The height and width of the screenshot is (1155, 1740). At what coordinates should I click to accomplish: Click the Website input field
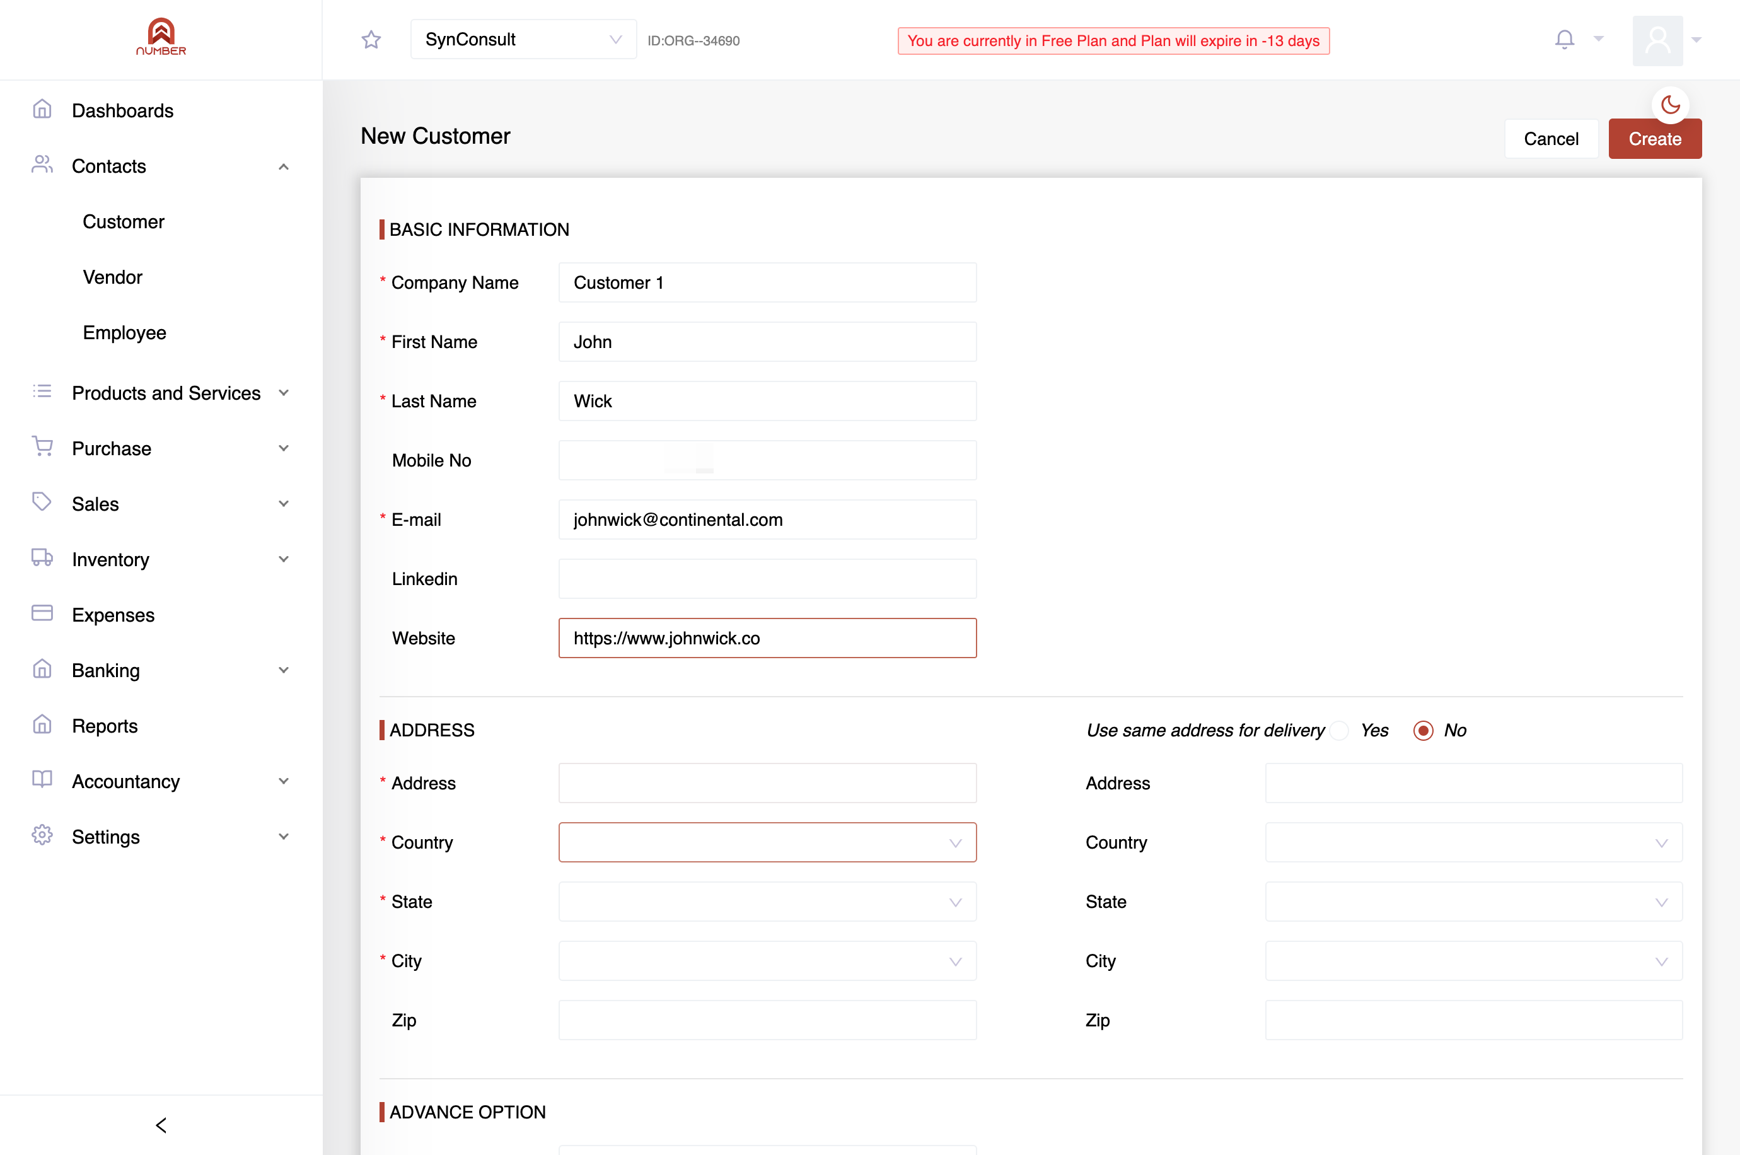pyautogui.click(x=767, y=638)
